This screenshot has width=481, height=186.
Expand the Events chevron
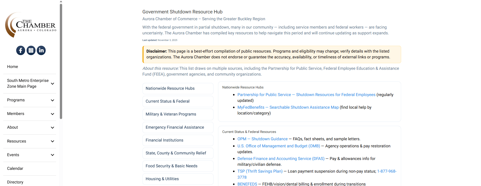52,155
